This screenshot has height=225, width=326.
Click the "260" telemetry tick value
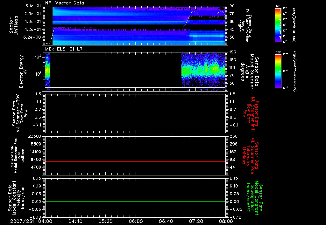233,136
